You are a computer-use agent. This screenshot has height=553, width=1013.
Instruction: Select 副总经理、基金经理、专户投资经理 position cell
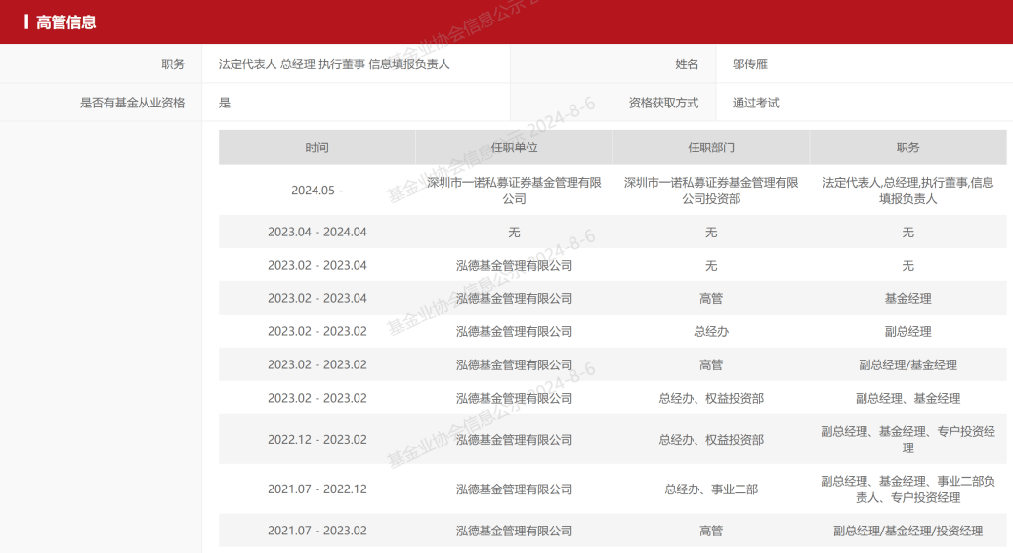(x=907, y=440)
